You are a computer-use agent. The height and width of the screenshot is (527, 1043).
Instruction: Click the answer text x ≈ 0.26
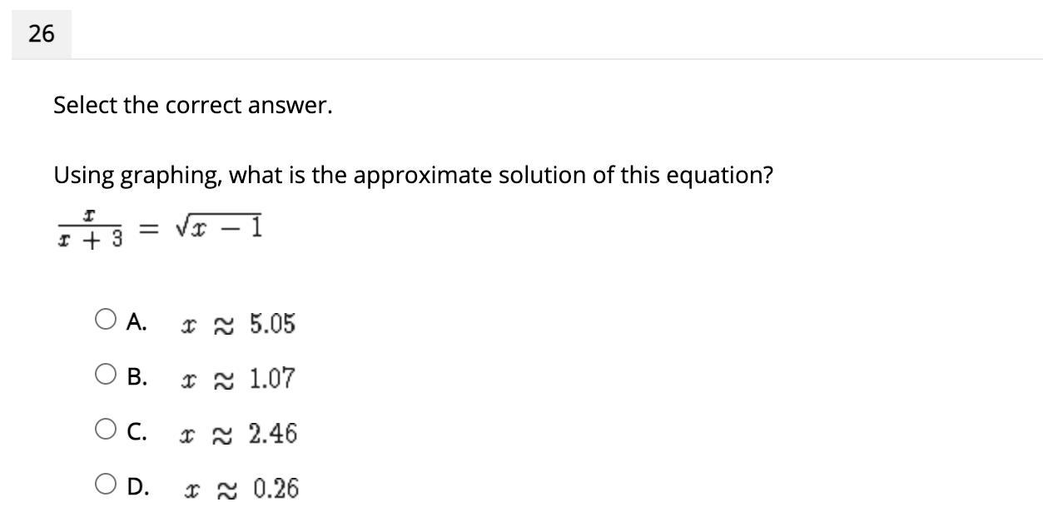pyautogui.click(x=241, y=489)
